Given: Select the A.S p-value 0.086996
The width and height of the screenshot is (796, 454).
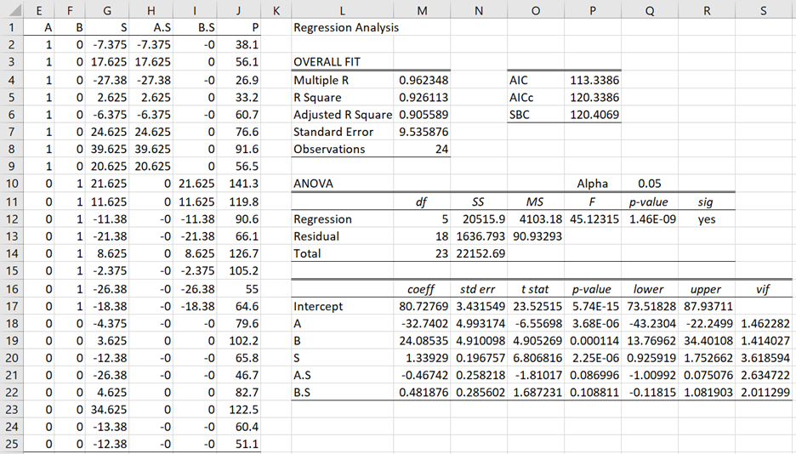Looking at the screenshot, I should 594,376.
